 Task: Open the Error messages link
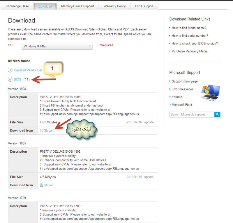click(x=183, y=89)
